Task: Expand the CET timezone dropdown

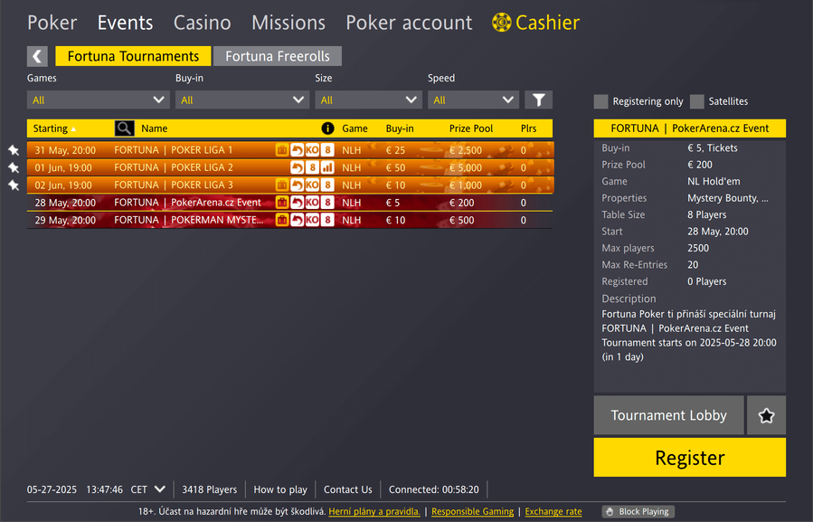Action: click(x=160, y=489)
